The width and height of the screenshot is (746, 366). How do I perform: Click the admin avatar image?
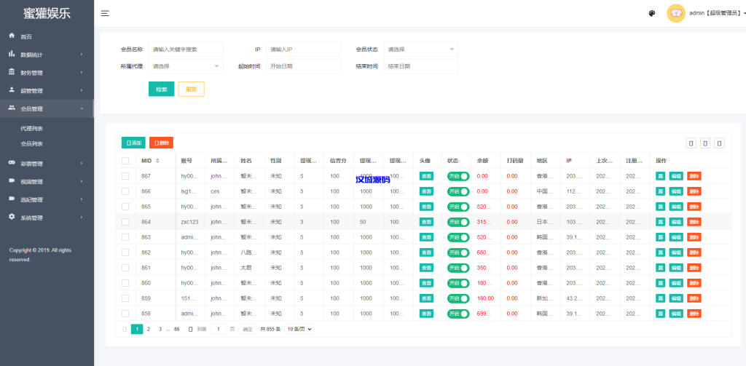coord(675,13)
